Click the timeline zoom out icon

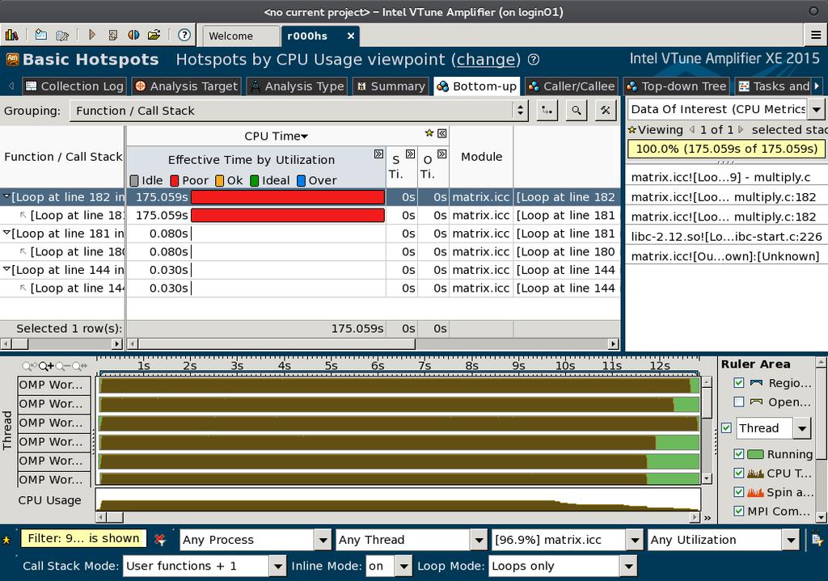(x=62, y=366)
